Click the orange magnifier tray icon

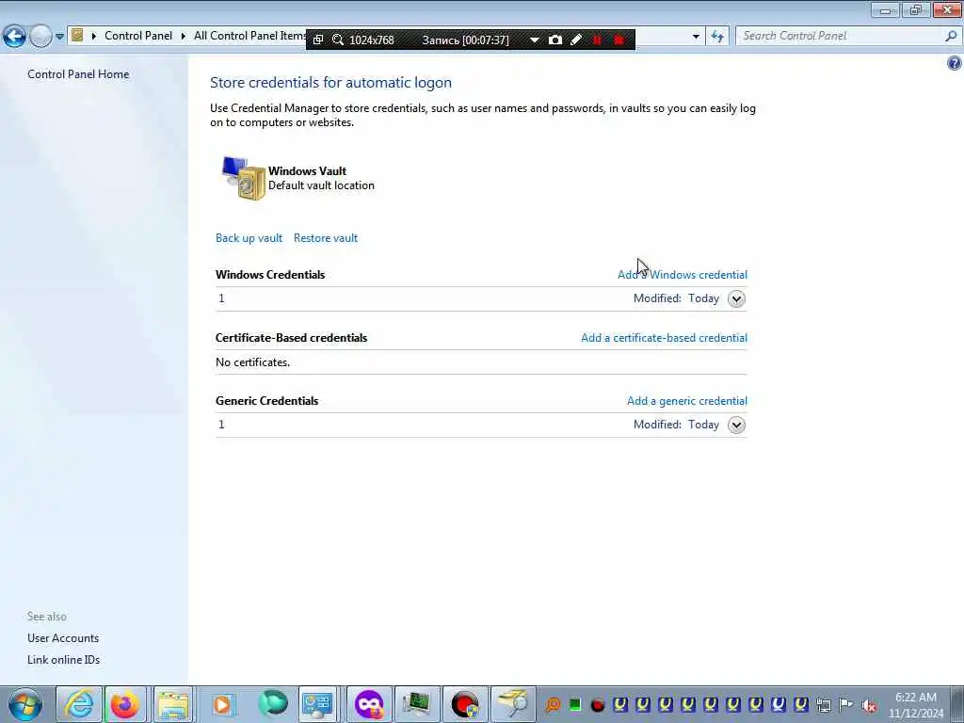[553, 704]
